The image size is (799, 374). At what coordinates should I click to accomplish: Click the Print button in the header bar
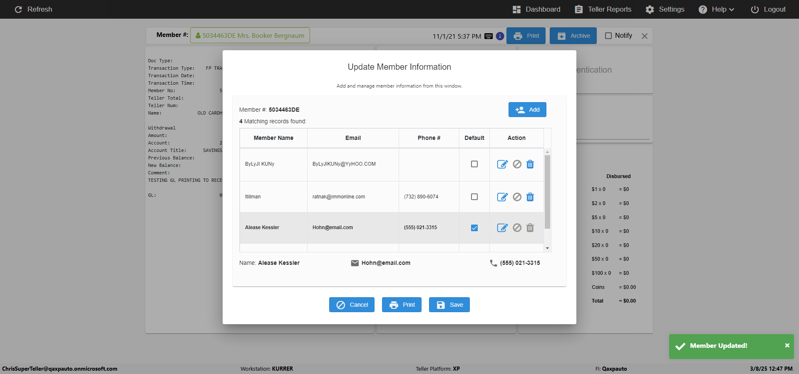(526, 36)
